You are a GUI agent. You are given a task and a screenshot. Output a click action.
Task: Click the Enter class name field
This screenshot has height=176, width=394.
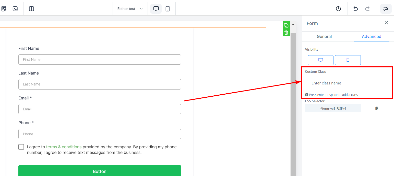pos(348,83)
